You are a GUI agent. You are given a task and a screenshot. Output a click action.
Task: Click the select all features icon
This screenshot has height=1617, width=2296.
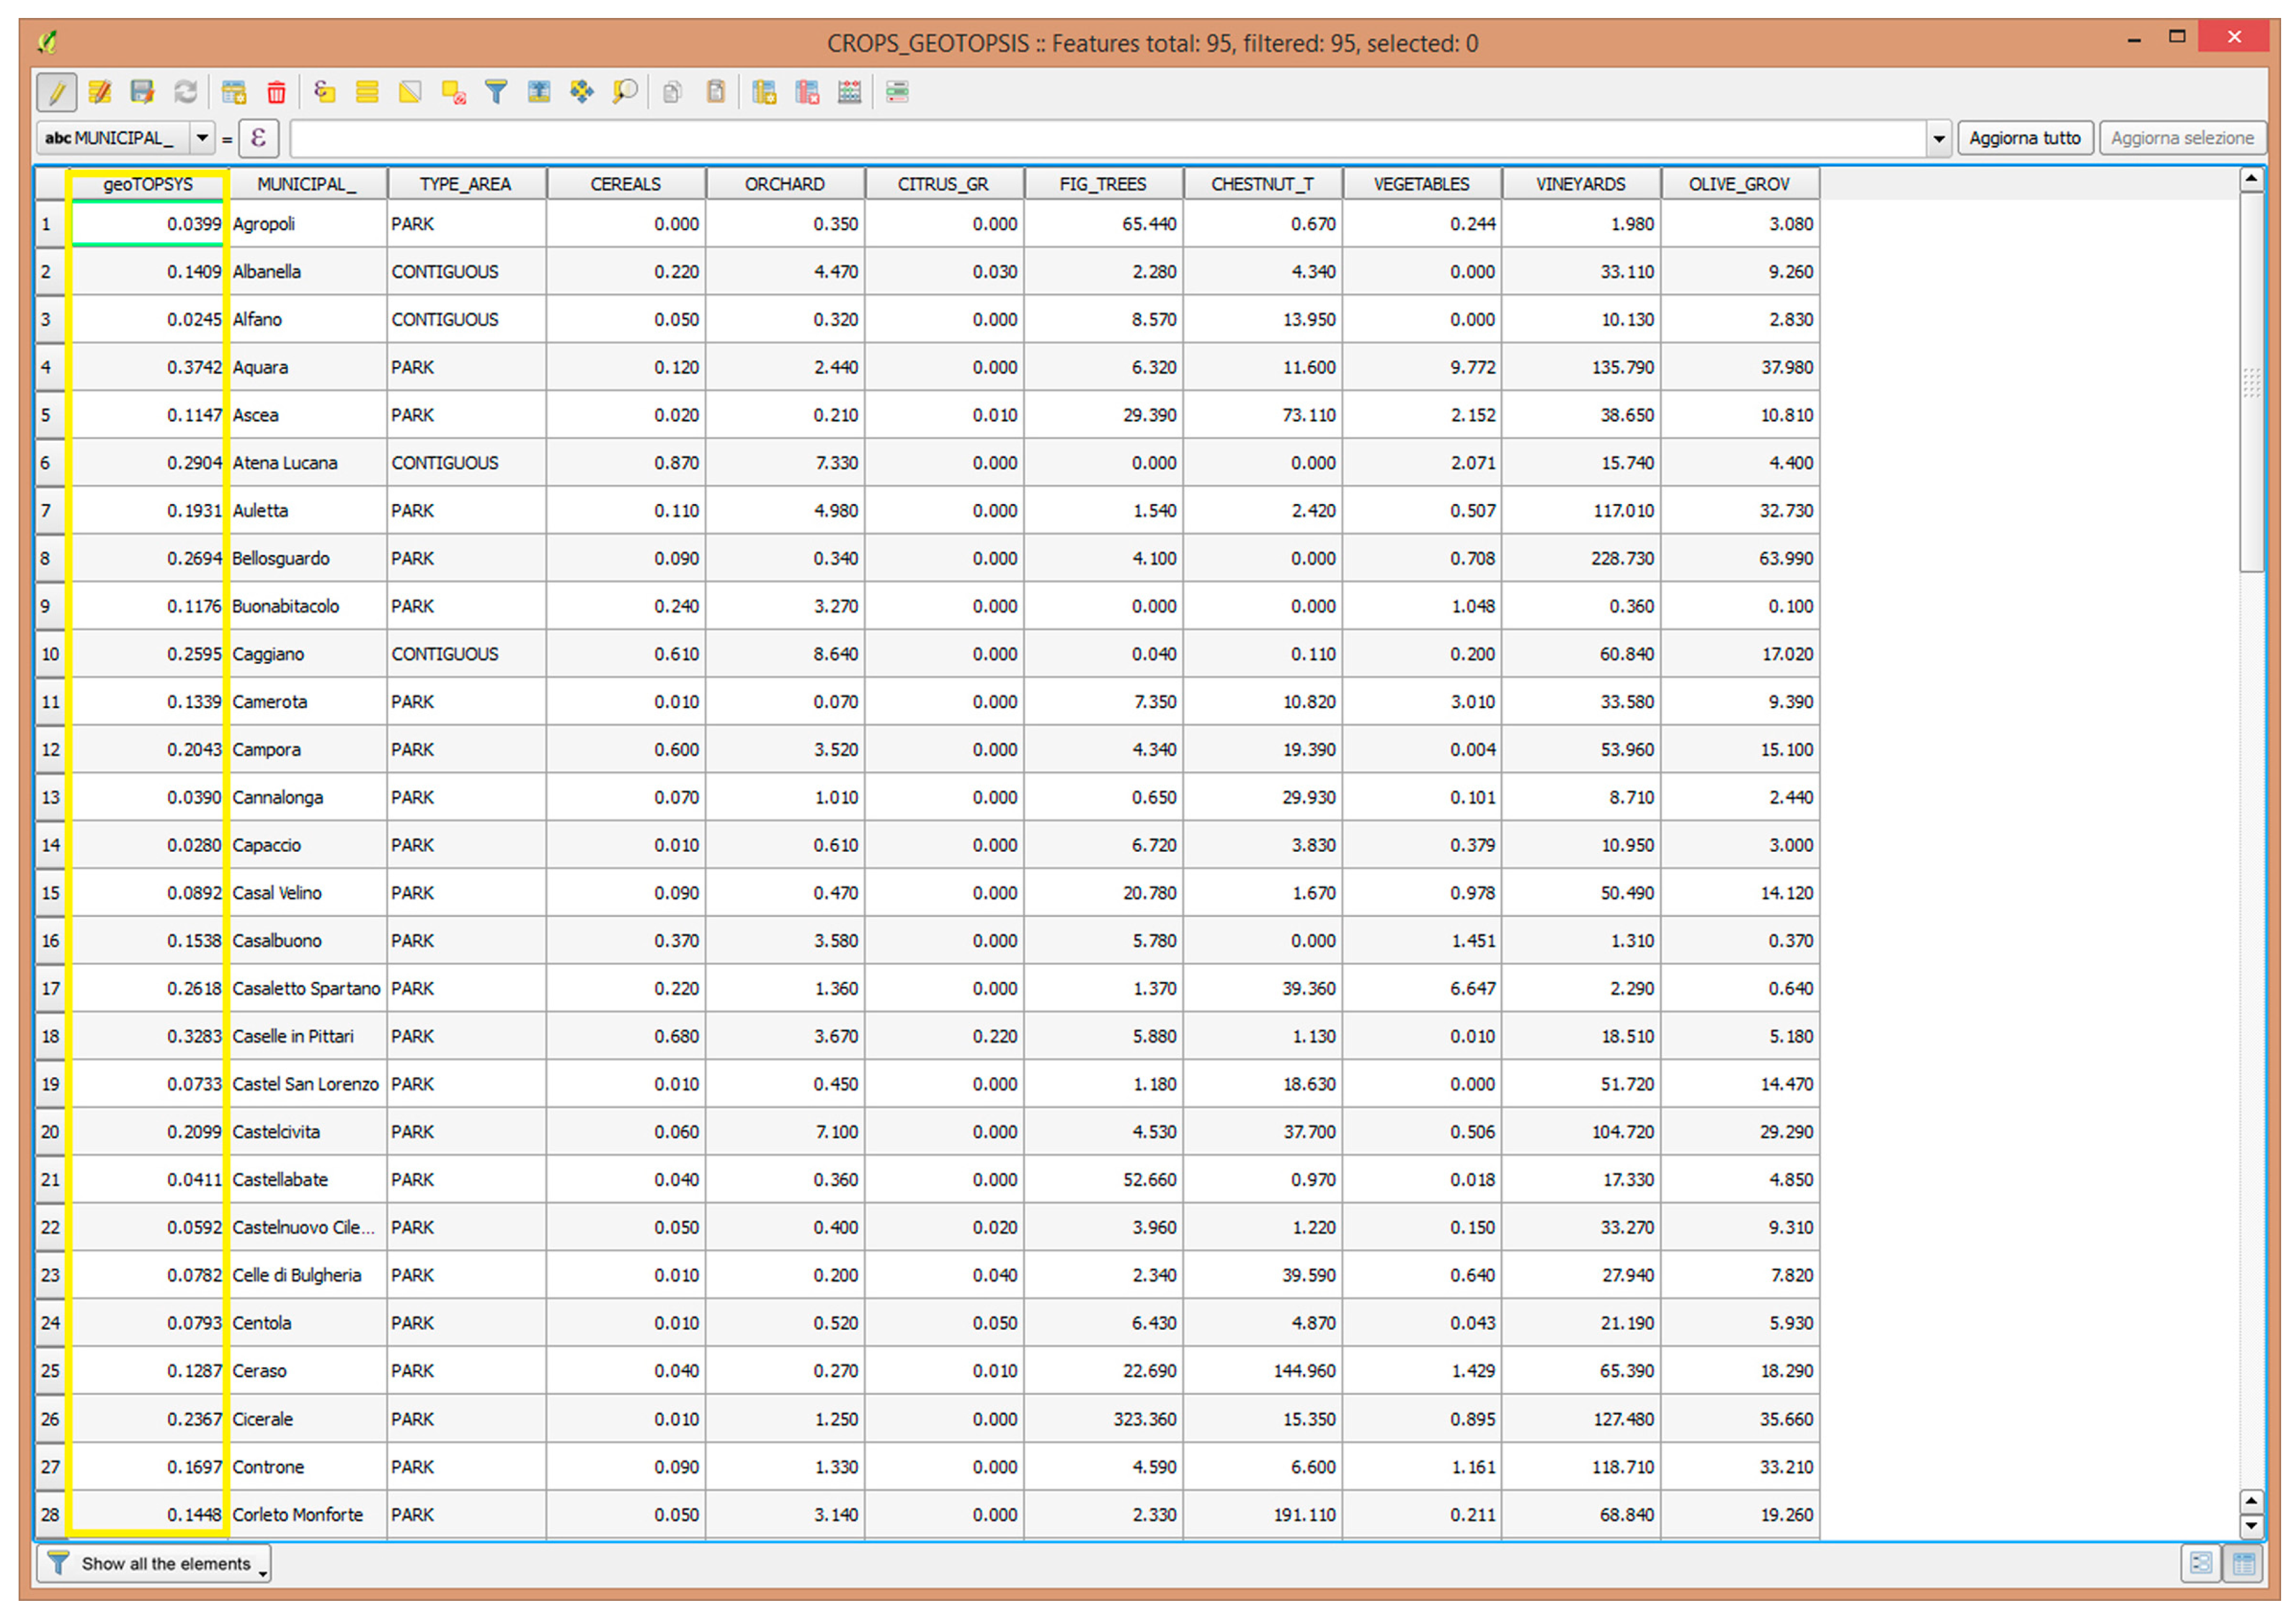click(x=367, y=93)
